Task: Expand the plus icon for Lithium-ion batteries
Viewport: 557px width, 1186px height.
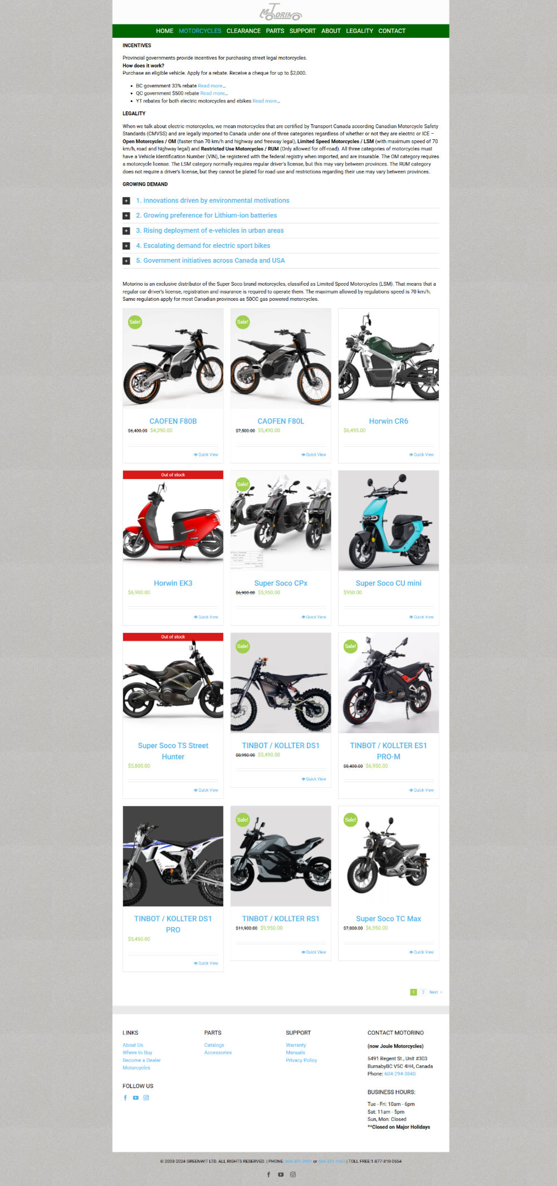Action: (126, 216)
